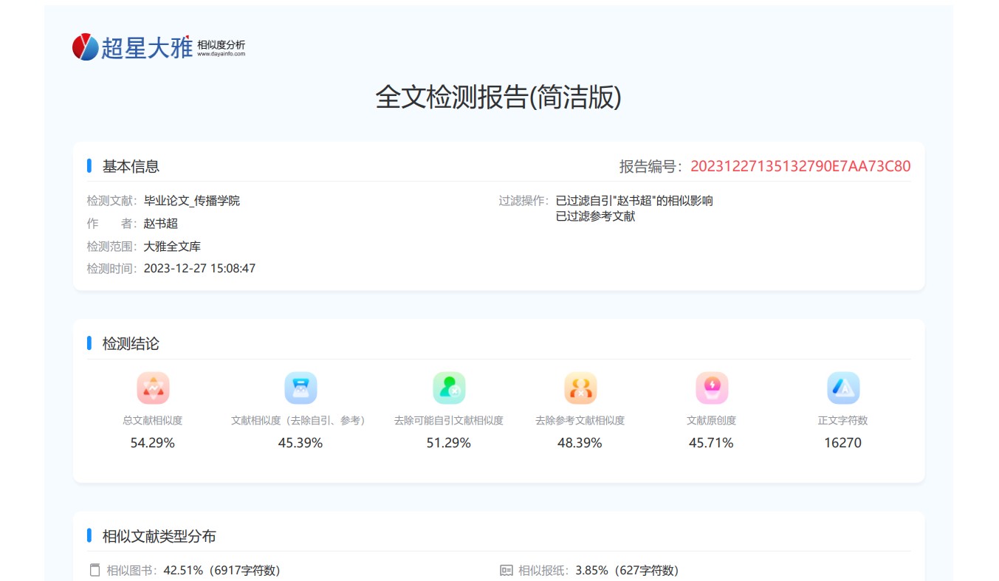
Task: Click the detection time 2023-12-27 15:08:47
Action: click(x=199, y=268)
